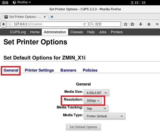Show more toolbar items via the chevron
The height and width of the screenshot is (135, 160).
tap(157, 24)
